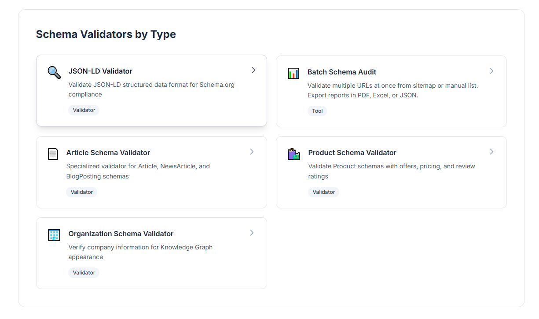Click the document icon for Article Schema Validator
Image resolution: width=539 pixels, height=319 pixels.
pos(52,153)
